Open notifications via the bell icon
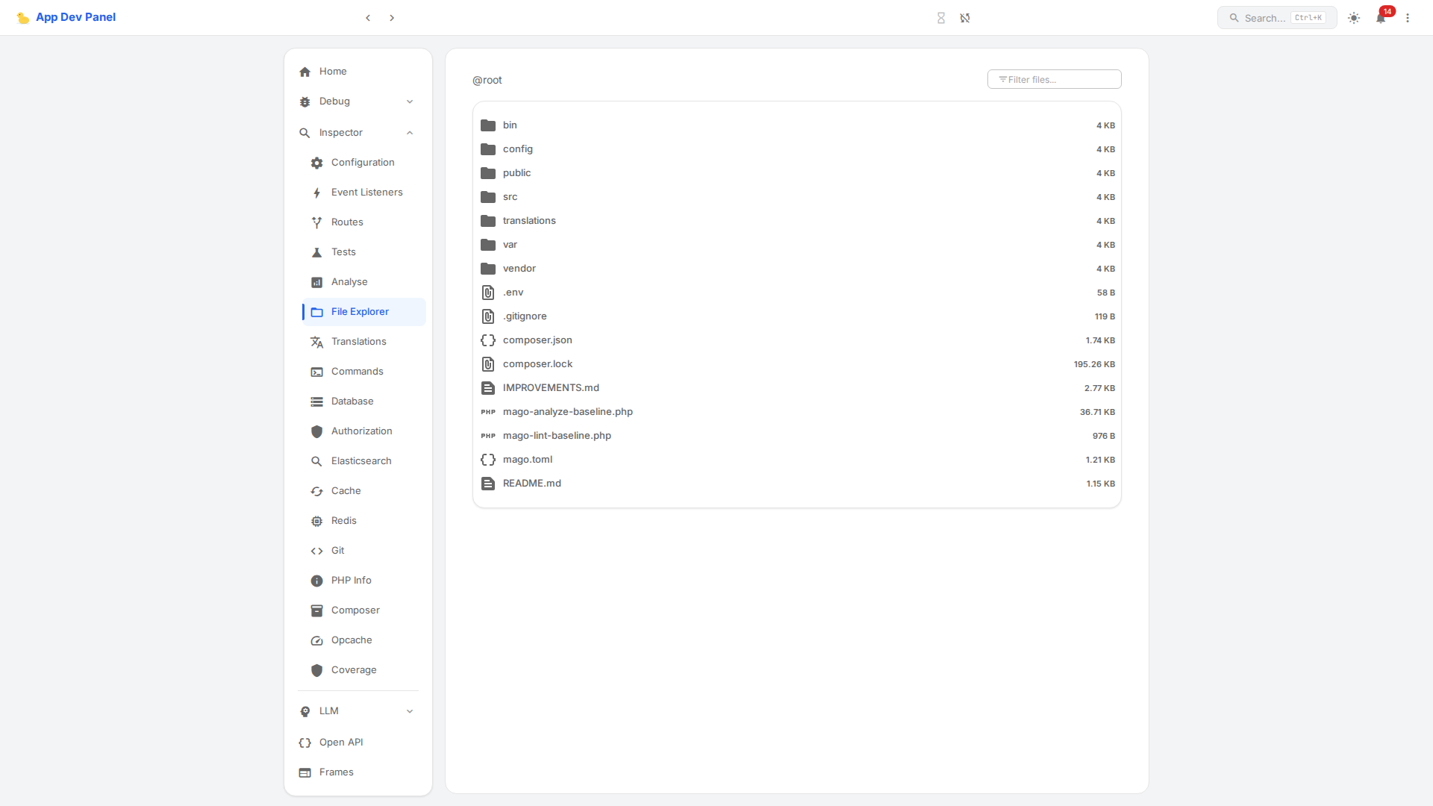Image resolution: width=1433 pixels, height=806 pixels. (x=1381, y=18)
